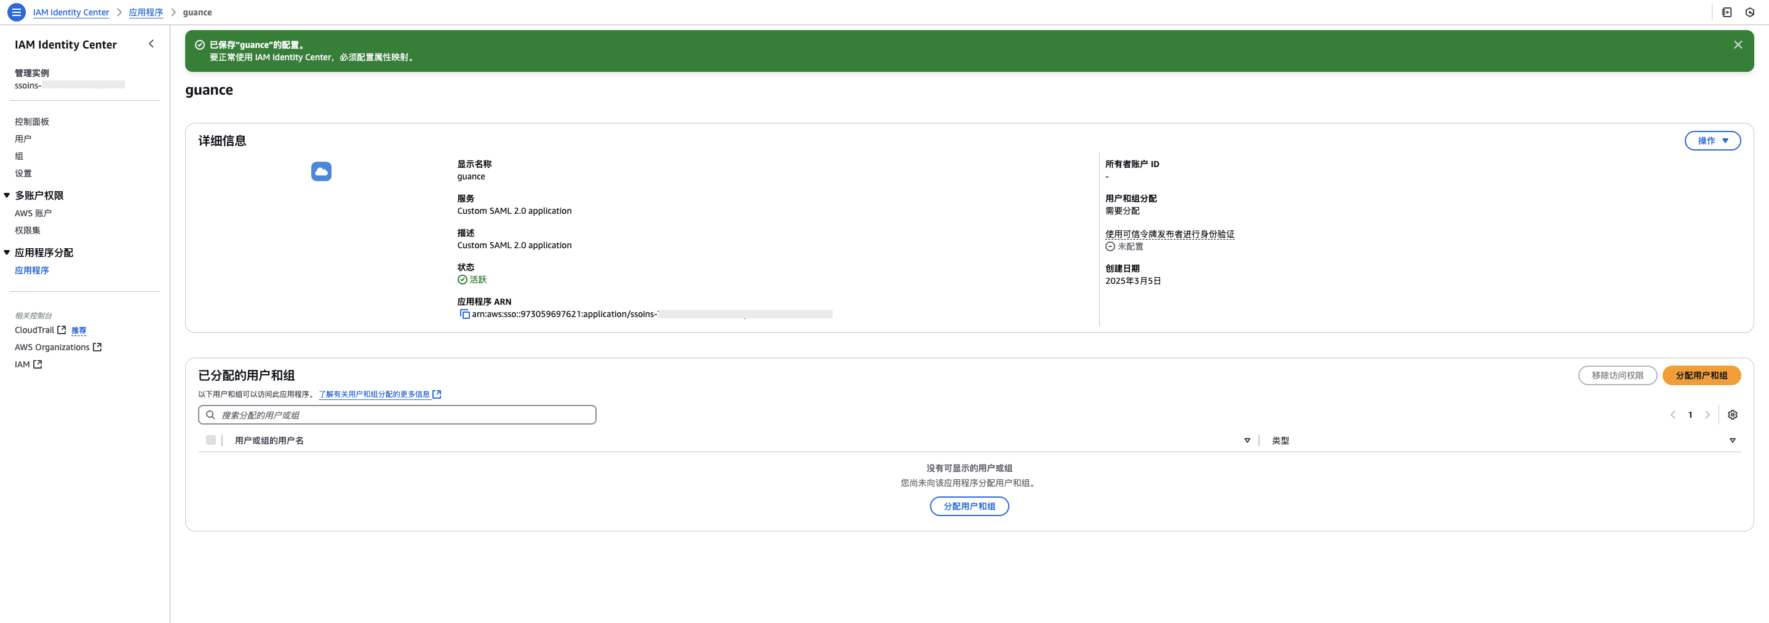Click the search magnifier icon
Screen dimensions: 1769x623
click(211, 415)
